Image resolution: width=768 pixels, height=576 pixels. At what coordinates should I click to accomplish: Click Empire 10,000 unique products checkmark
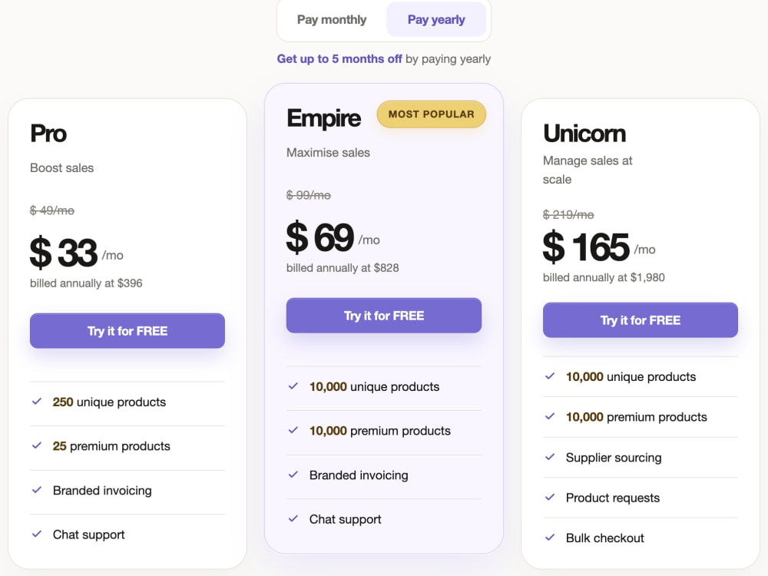293,386
